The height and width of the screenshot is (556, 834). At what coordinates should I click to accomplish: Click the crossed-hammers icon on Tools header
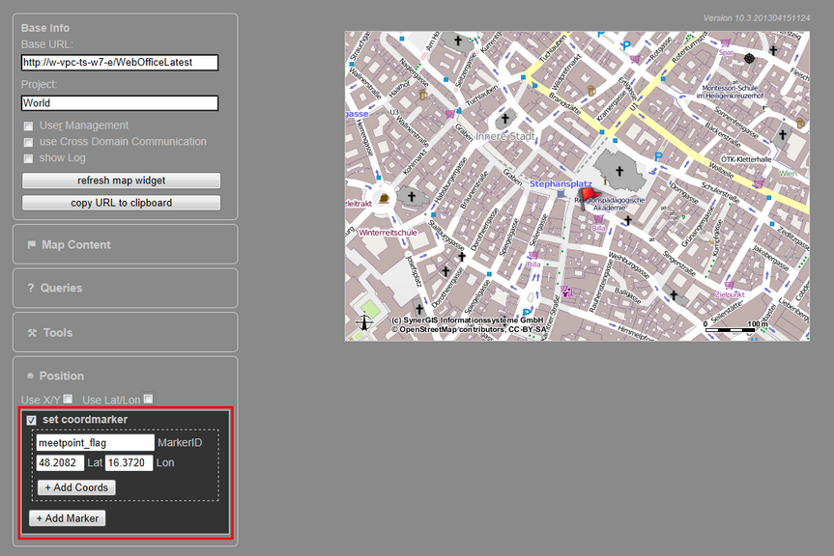tap(32, 333)
